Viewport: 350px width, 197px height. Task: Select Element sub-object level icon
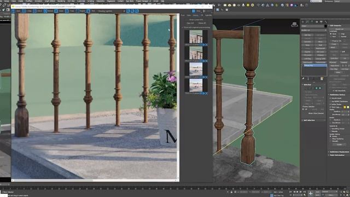click(x=320, y=88)
